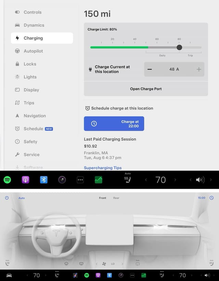This screenshot has height=281, width=219.
Task: Switch to the Rear climate tab
Action: (116, 198)
